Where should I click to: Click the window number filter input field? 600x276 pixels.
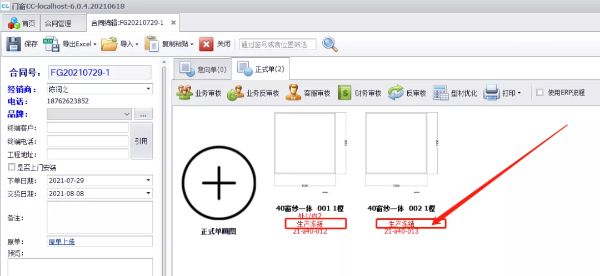click(277, 44)
